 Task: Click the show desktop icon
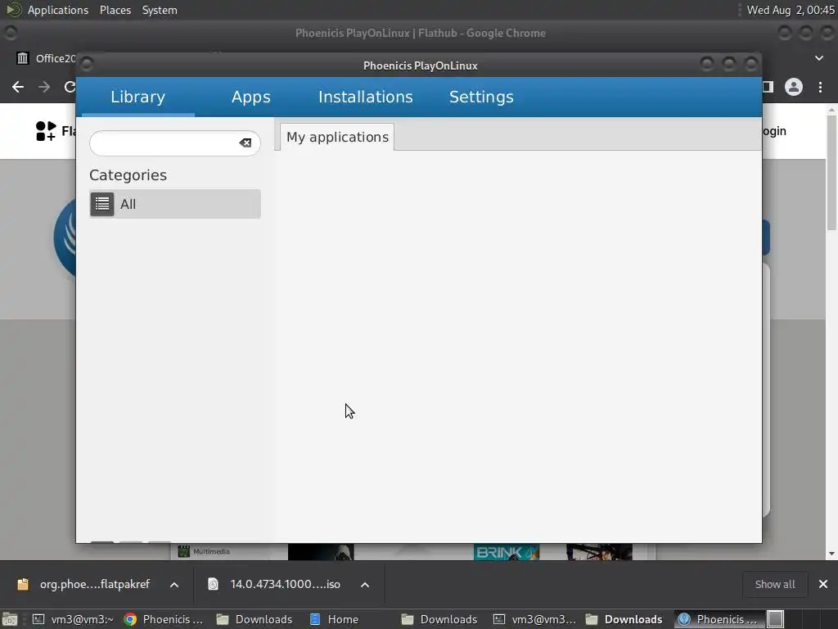click(x=10, y=619)
